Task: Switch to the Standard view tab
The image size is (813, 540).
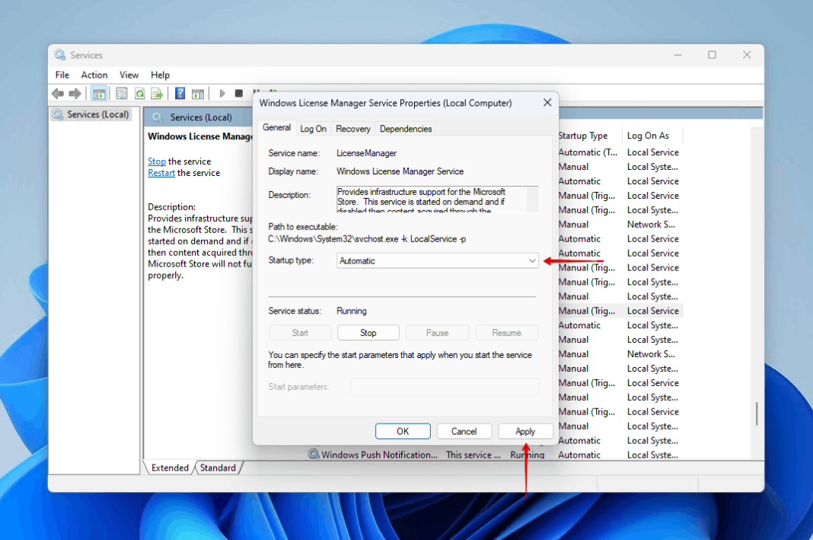Action: tap(218, 468)
